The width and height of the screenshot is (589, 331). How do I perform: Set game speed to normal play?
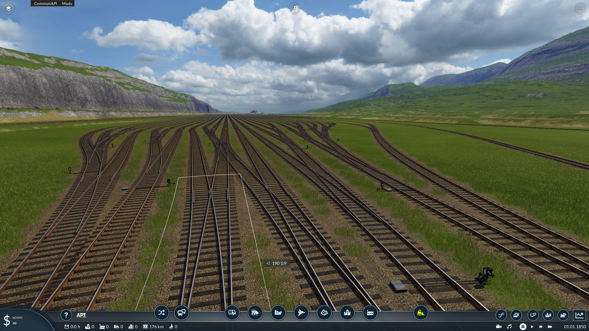532,327
